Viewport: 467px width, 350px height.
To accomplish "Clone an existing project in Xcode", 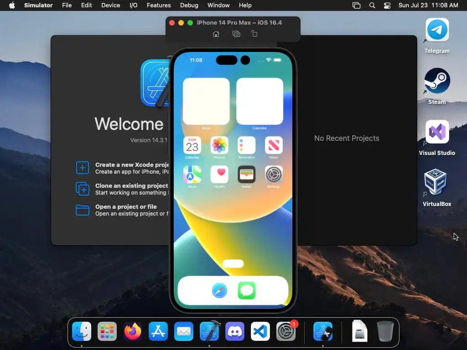I will click(x=122, y=189).
